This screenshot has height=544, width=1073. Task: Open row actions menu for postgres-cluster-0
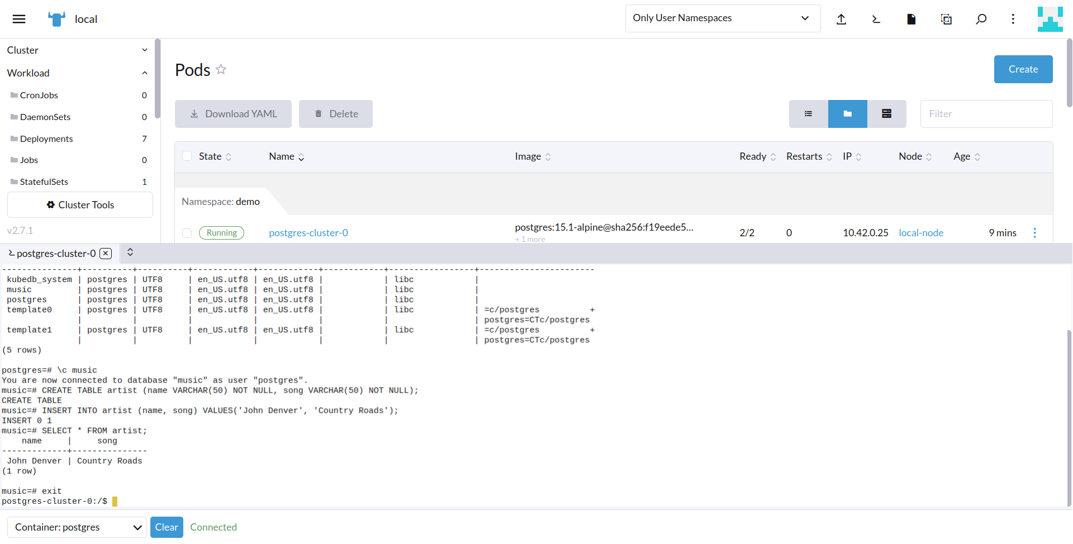coord(1034,233)
